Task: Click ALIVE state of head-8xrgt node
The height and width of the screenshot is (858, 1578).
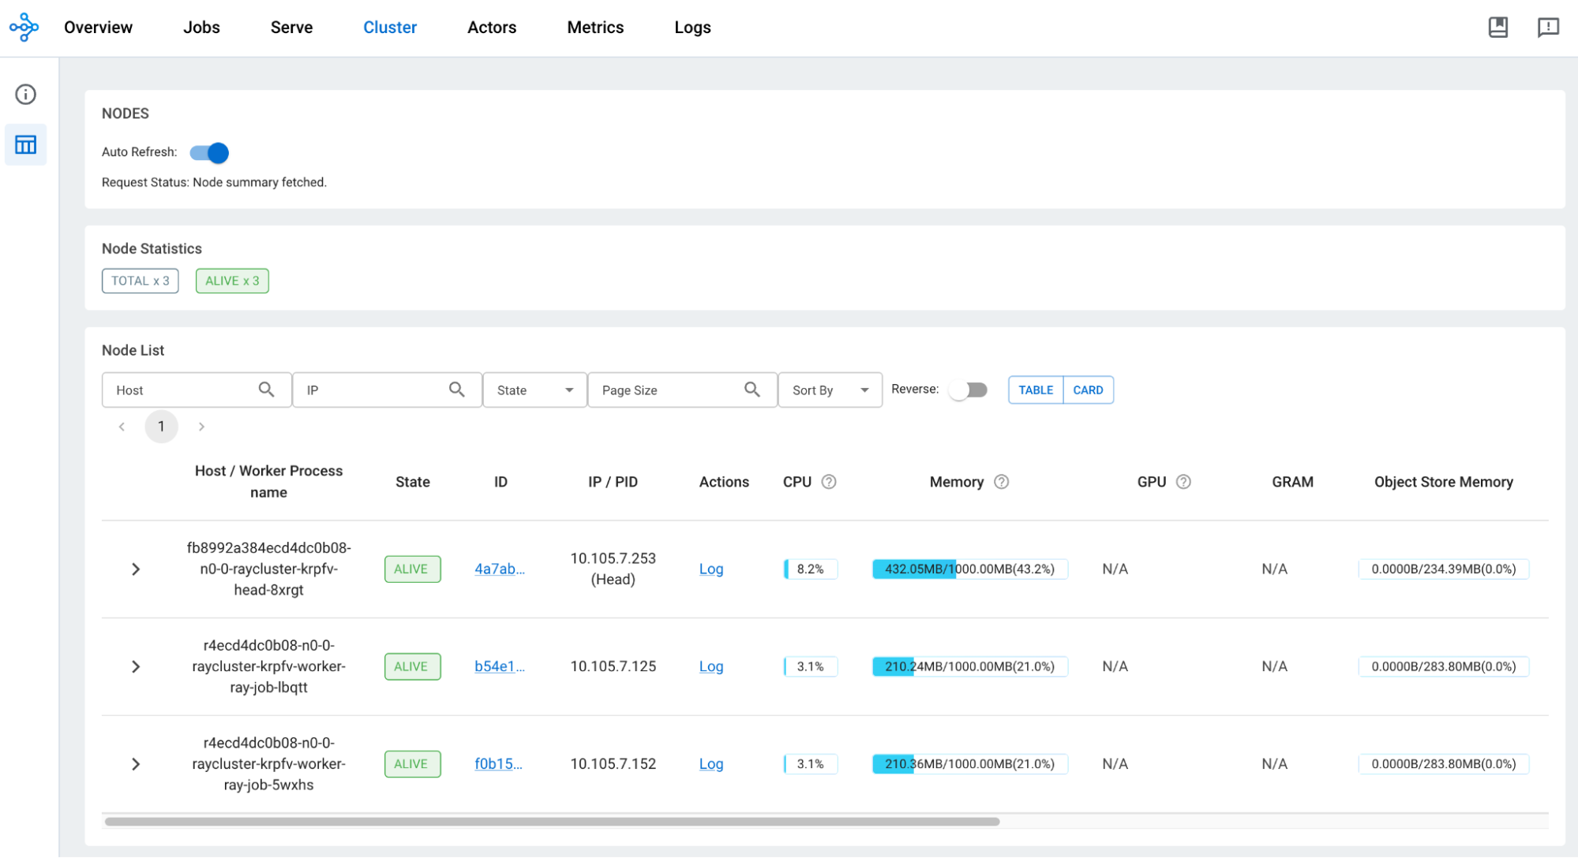Action: click(412, 569)
